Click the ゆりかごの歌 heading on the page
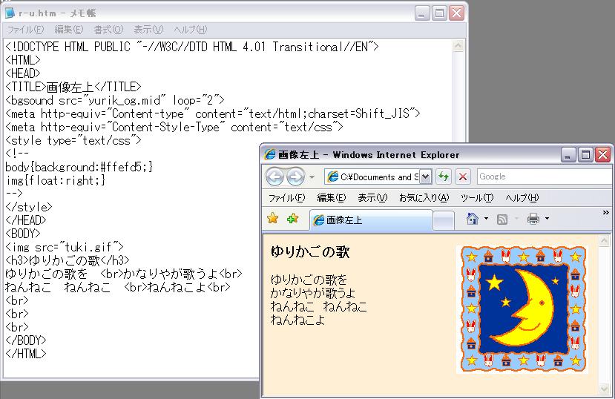 pyautogui.click(x=310, y=251)
